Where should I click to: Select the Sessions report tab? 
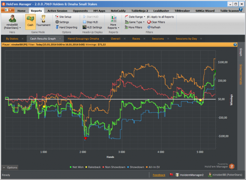tap(158, 39)
